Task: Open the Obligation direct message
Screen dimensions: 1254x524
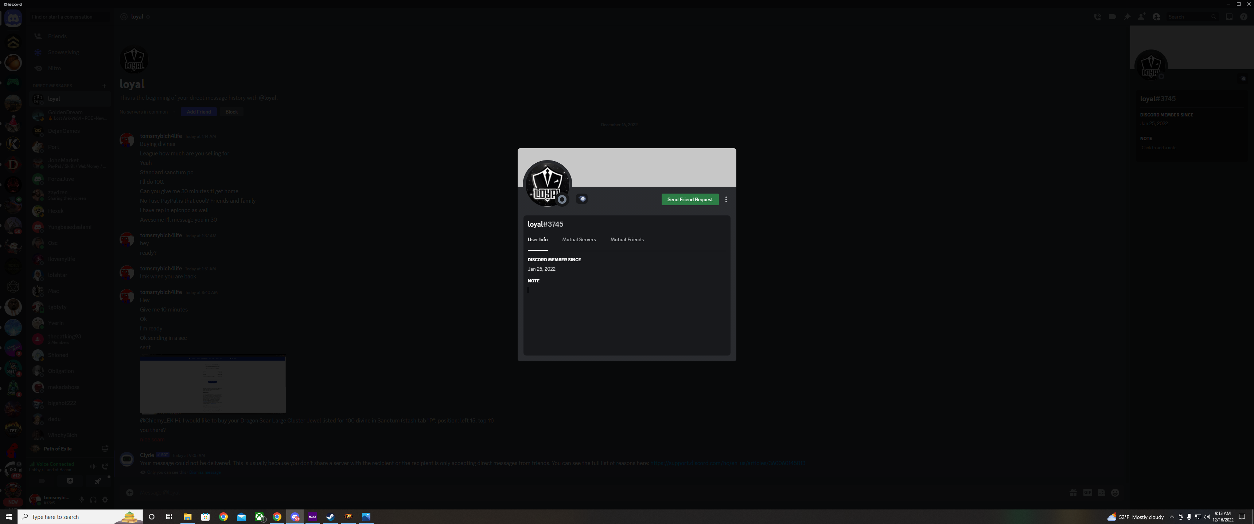Action: point(70,371)
